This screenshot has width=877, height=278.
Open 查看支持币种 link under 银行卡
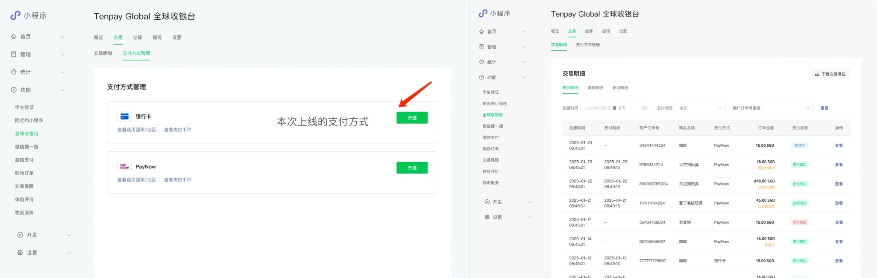coord(178,129)
